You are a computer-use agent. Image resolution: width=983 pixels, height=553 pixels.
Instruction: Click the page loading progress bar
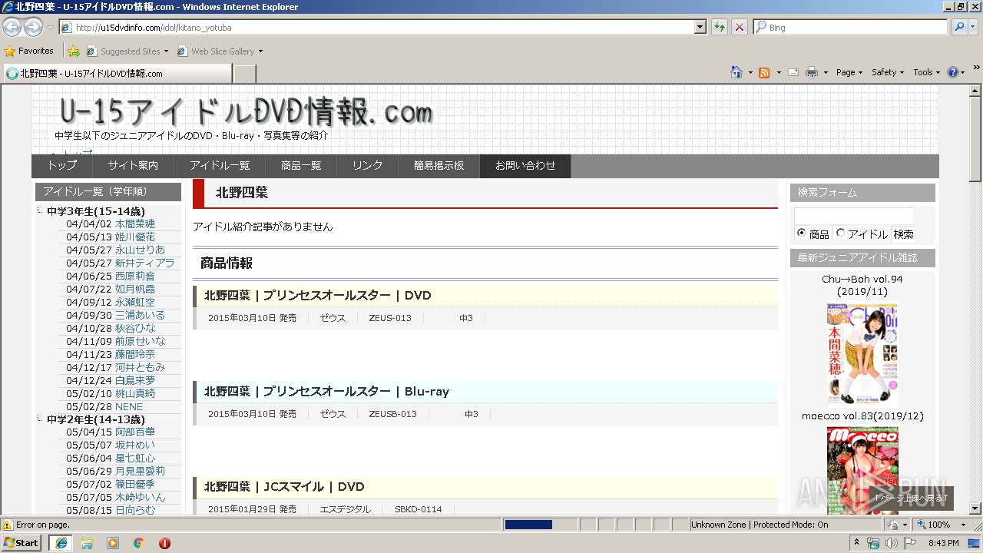coord(540,525)
